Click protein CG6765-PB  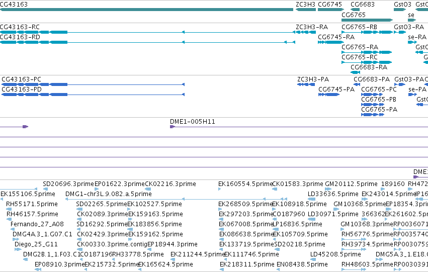click(x=372, y=105)
